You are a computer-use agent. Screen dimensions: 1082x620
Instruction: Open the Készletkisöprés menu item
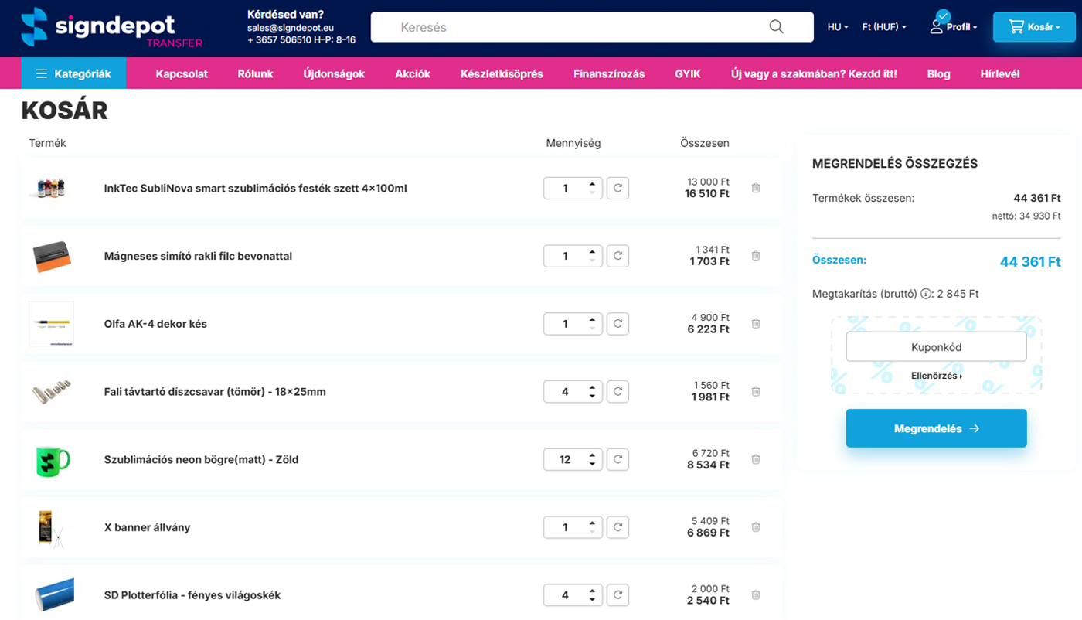click(x=502, y=74)
